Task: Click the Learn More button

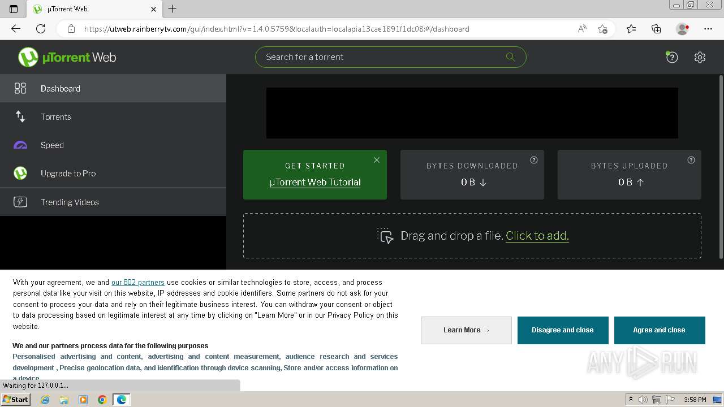Action: pyautogui.click(x=466, y=330)
